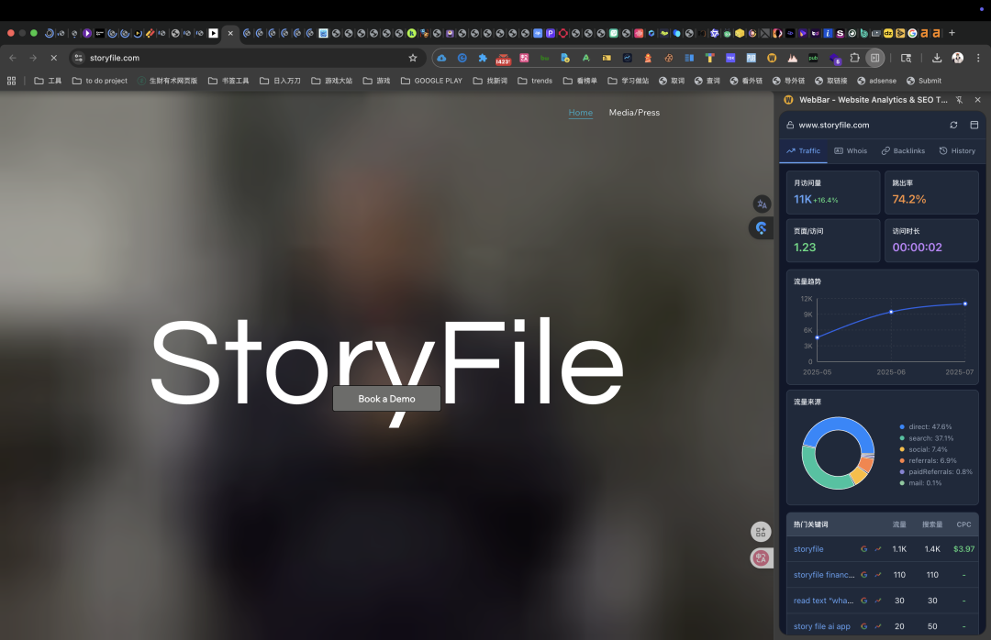Open the GOOGLE PLAY bookmark folder

pyautogui.click(x=431, y=81)
